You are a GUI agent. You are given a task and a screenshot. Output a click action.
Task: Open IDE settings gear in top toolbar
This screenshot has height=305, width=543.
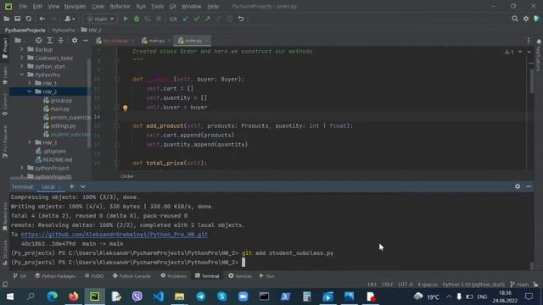click(526, 19)
